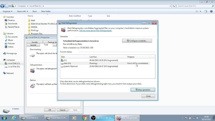215x121 pixels.
Task: Click the Forward navigation arrow in Explorer
Action: pyautogui.click(x=7, y=6)
